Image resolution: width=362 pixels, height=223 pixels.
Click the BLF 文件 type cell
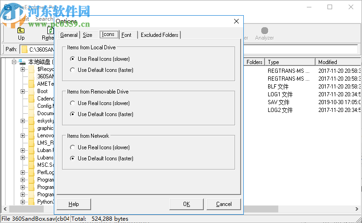click(x=278, y=87)
